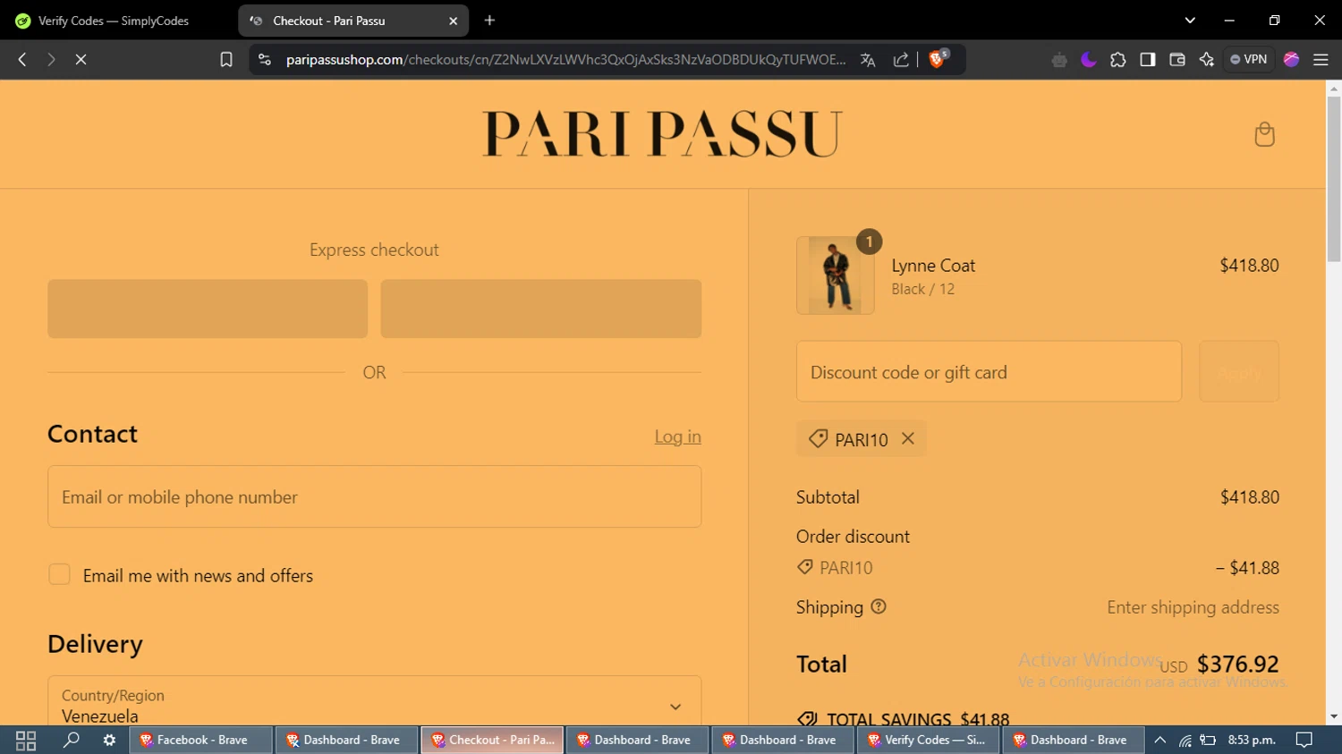Click the – $41.88 discount amount
1342x754 pixels.
click(x=1247, y=567)
